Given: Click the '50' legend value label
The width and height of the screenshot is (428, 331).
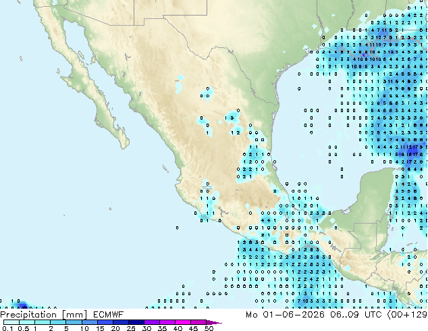Looking at the screenshot, I should coord(209,328).
